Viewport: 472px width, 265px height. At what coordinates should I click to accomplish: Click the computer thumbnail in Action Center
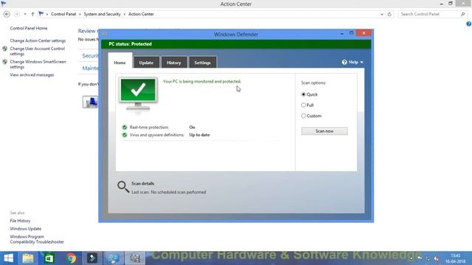pyautogui.click(x=90, y=102)
